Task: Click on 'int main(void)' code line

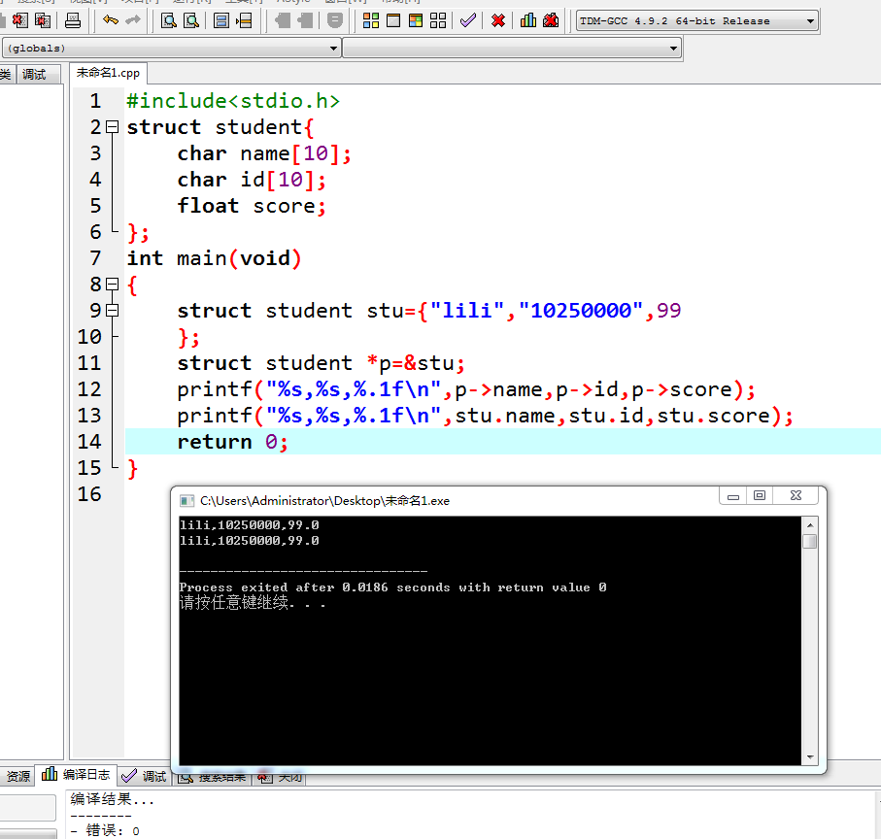Action: [214, 258]
